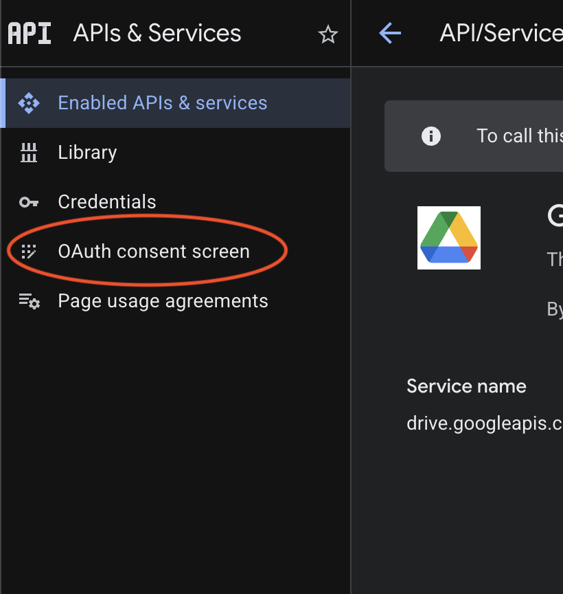
Task: Open Enabled APIs & services
Action: coord(162,102)
